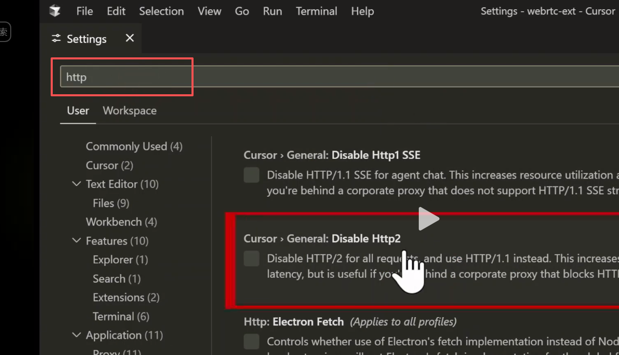Switch to the Workspace settings tab
This screenshot has width=619, height=355.
tap(130, 111)
